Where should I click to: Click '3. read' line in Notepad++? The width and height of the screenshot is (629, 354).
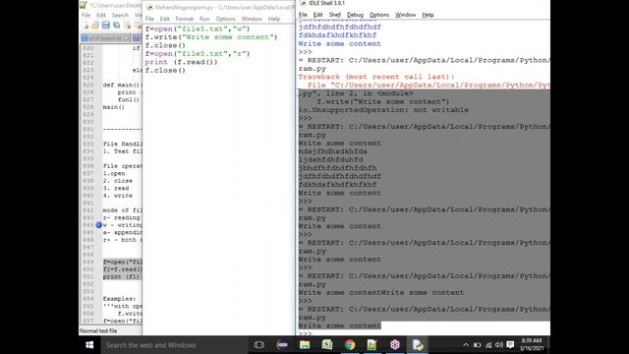(x=116, y=188)
